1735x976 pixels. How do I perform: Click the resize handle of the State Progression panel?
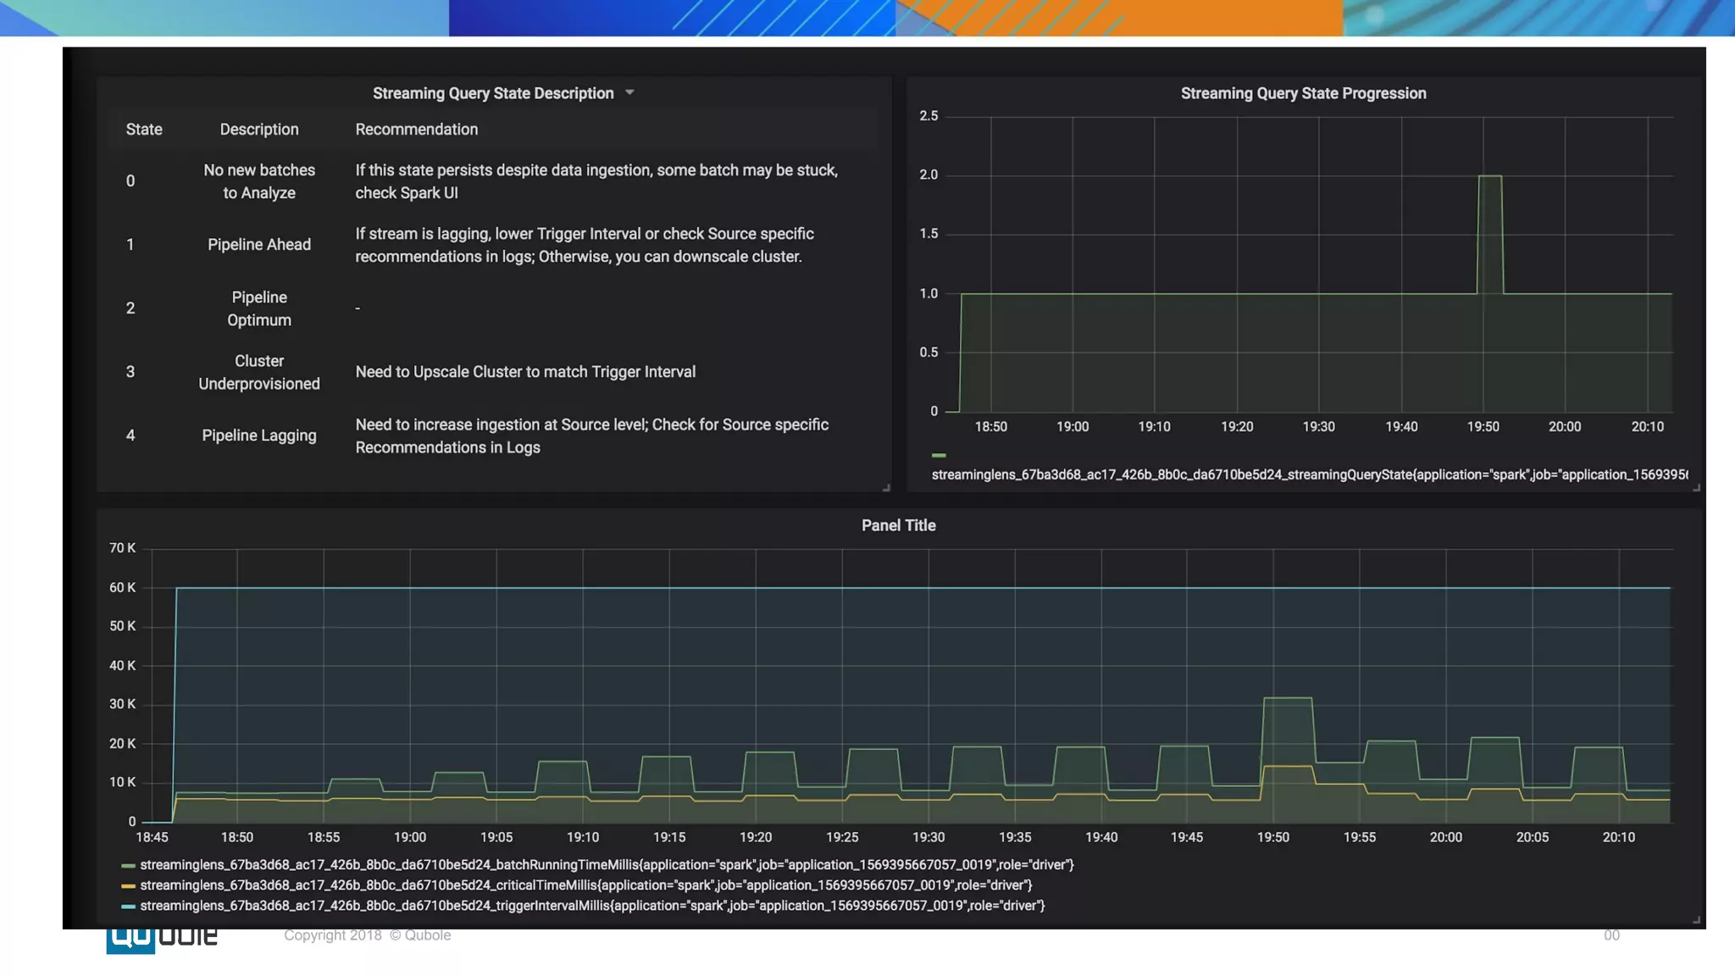tap(1695, 488)
